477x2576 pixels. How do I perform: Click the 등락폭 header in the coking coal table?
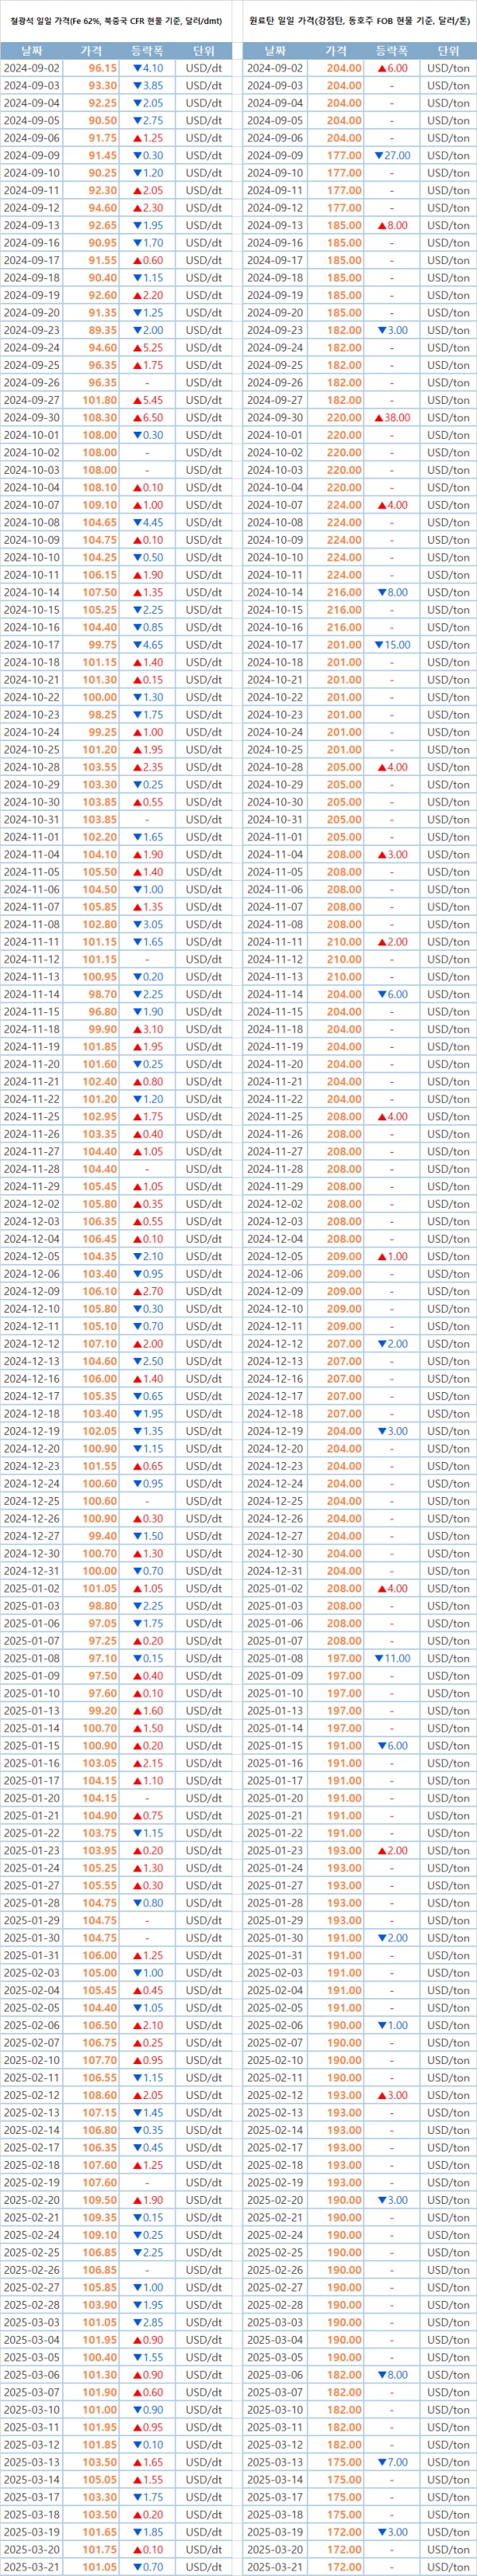tap(391, 50)
